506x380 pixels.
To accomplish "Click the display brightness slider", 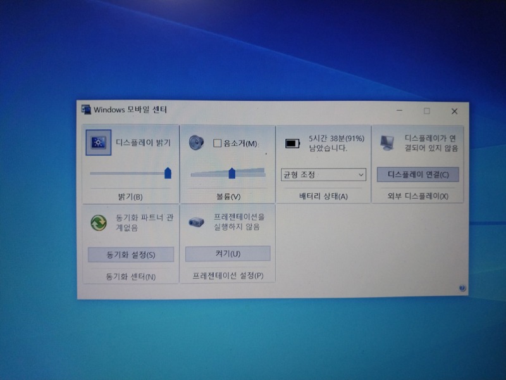I will (131, 173).
